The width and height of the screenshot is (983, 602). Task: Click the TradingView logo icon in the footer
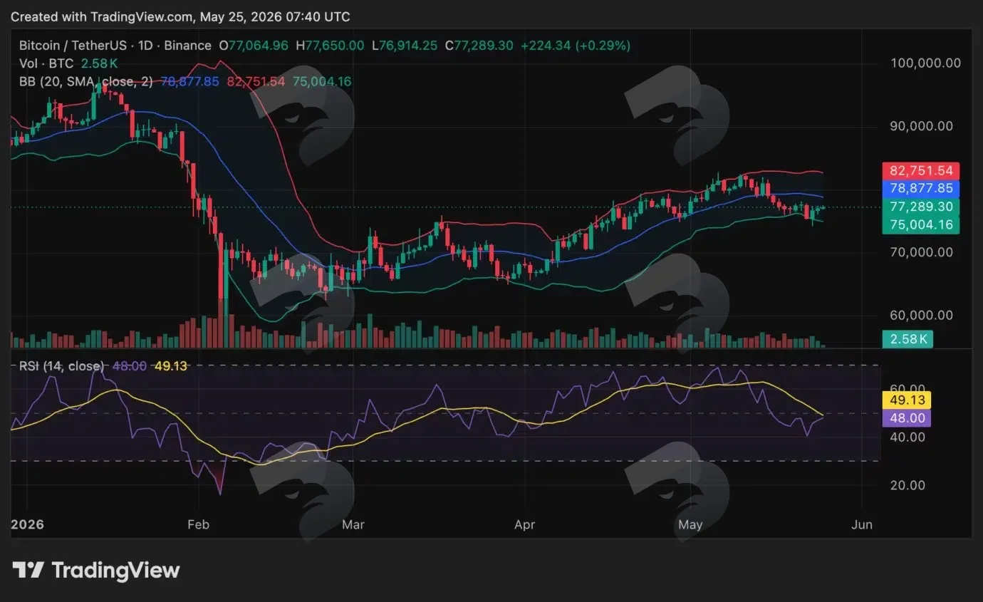(28, 570)
